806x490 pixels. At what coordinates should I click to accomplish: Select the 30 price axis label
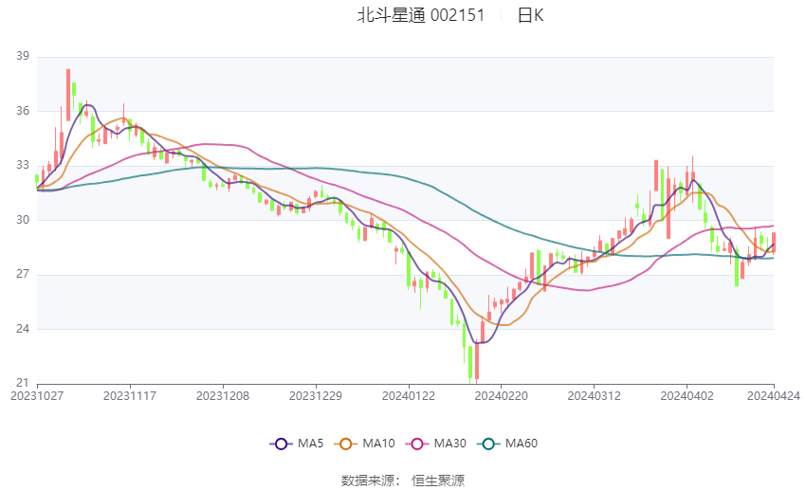23,220
